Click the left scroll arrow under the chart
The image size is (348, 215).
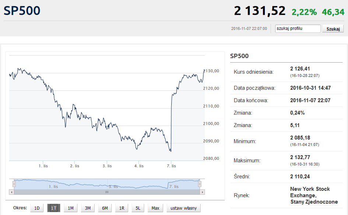point(11,192)
